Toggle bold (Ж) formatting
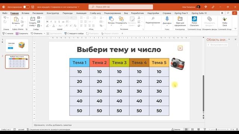 [x=47, y=22]
